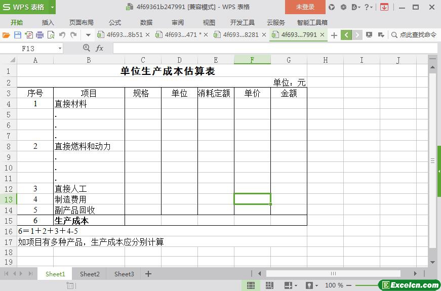
Task: Expand the Name Box dropdown arrow
Action: pyautogui.click(x=60, y=49)
